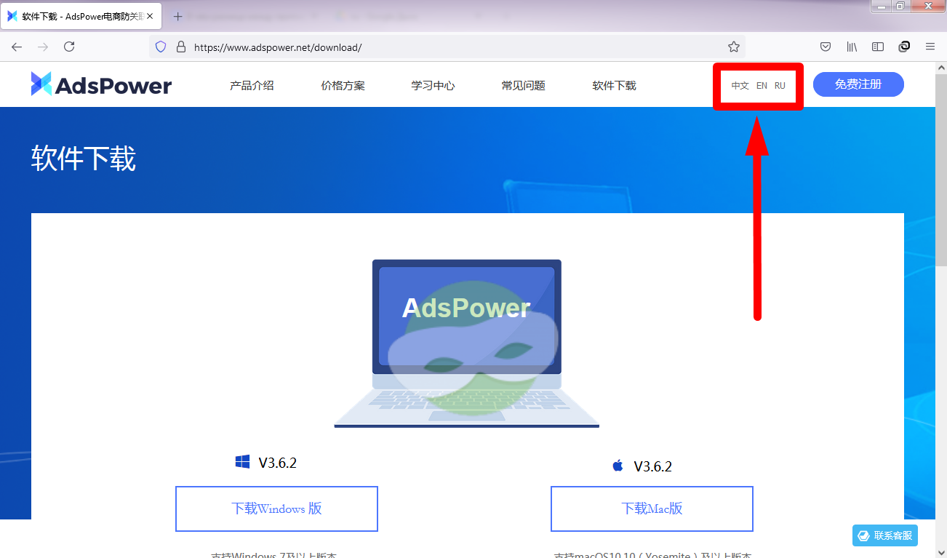Click the AdsPower logo
Image resolution: width=947 pixels, height=558 pixels.
click(101, 84)
